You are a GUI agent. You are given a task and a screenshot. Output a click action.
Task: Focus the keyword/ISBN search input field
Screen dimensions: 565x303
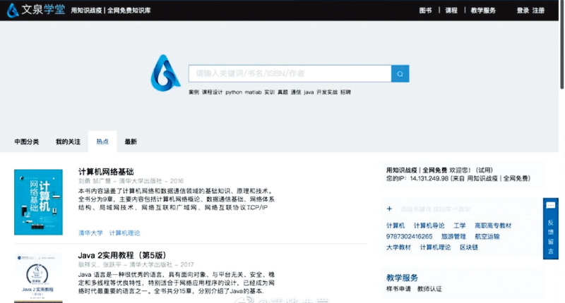click(x=290, y=73)
